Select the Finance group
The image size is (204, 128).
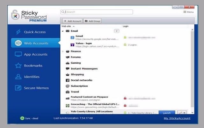76,51
